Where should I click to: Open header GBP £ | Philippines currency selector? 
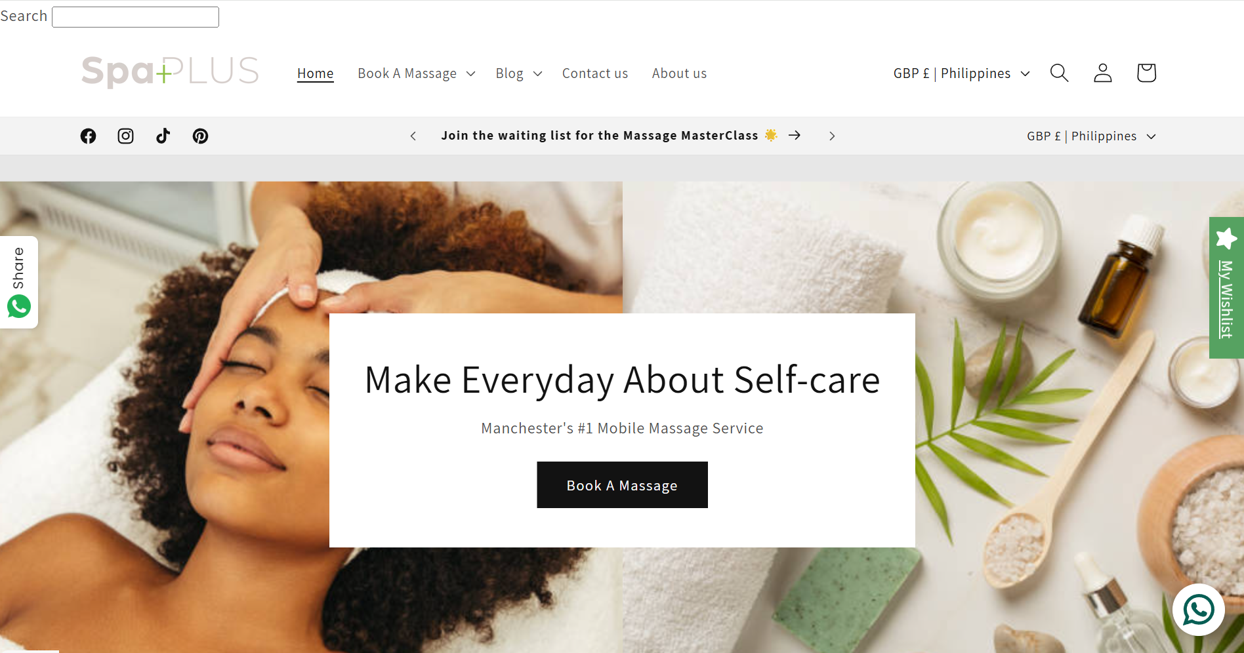[961, 73]
